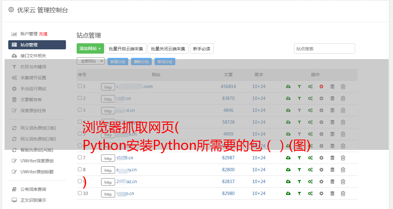Delete site with trash icon in 456814 row
Screen dimensions: 393x209
pos(343,87)
